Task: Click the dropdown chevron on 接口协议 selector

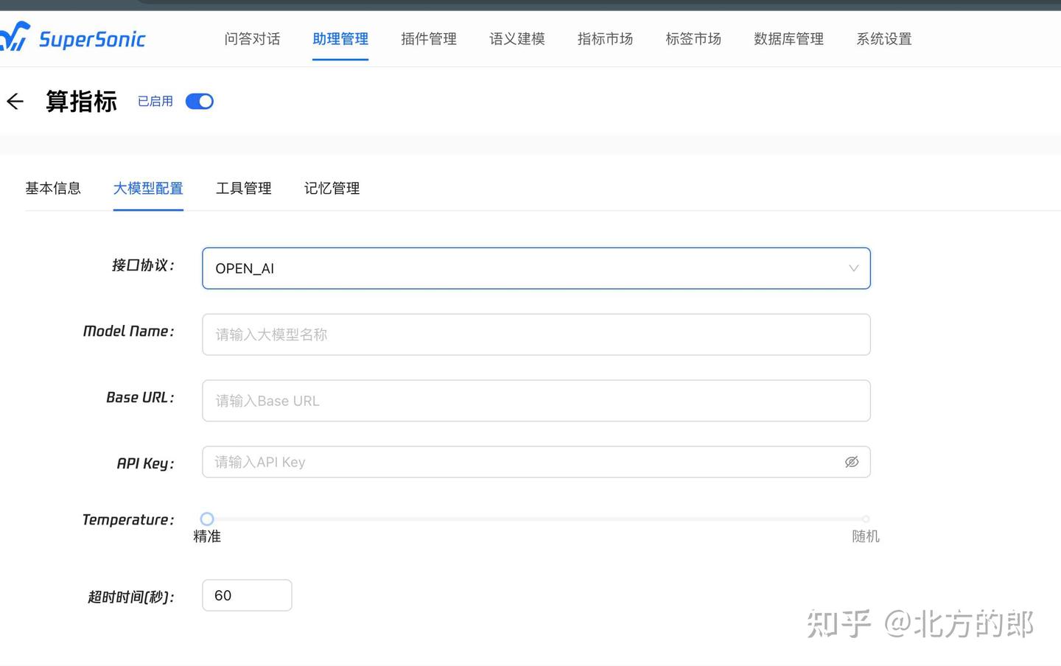Action: click(852, 268)
